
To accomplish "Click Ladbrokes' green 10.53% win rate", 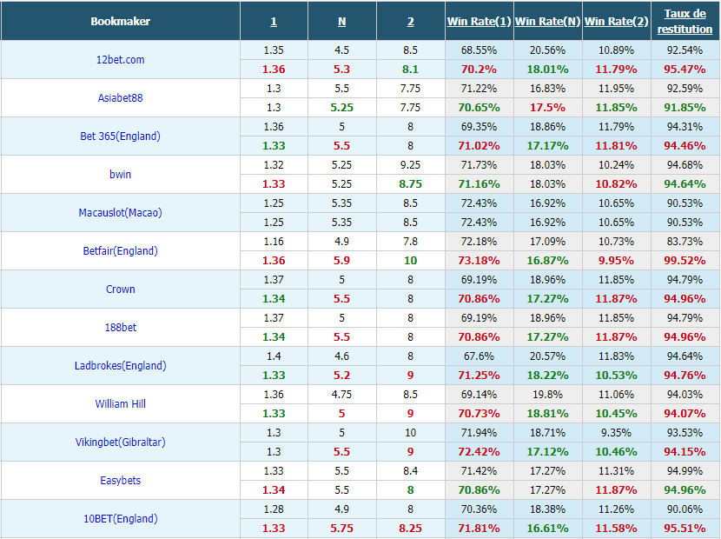I will pos(616,376).
